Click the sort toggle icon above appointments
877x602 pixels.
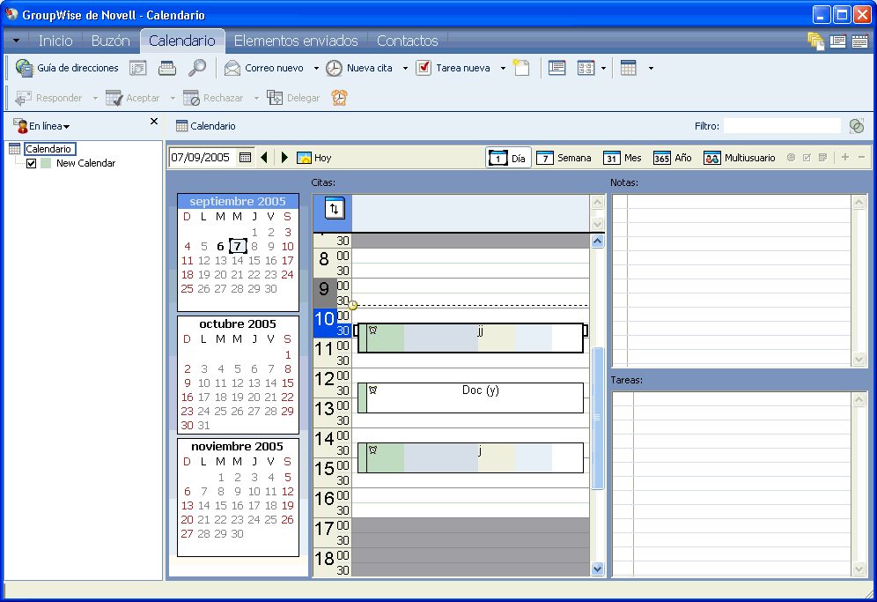(x=335, y=209)
